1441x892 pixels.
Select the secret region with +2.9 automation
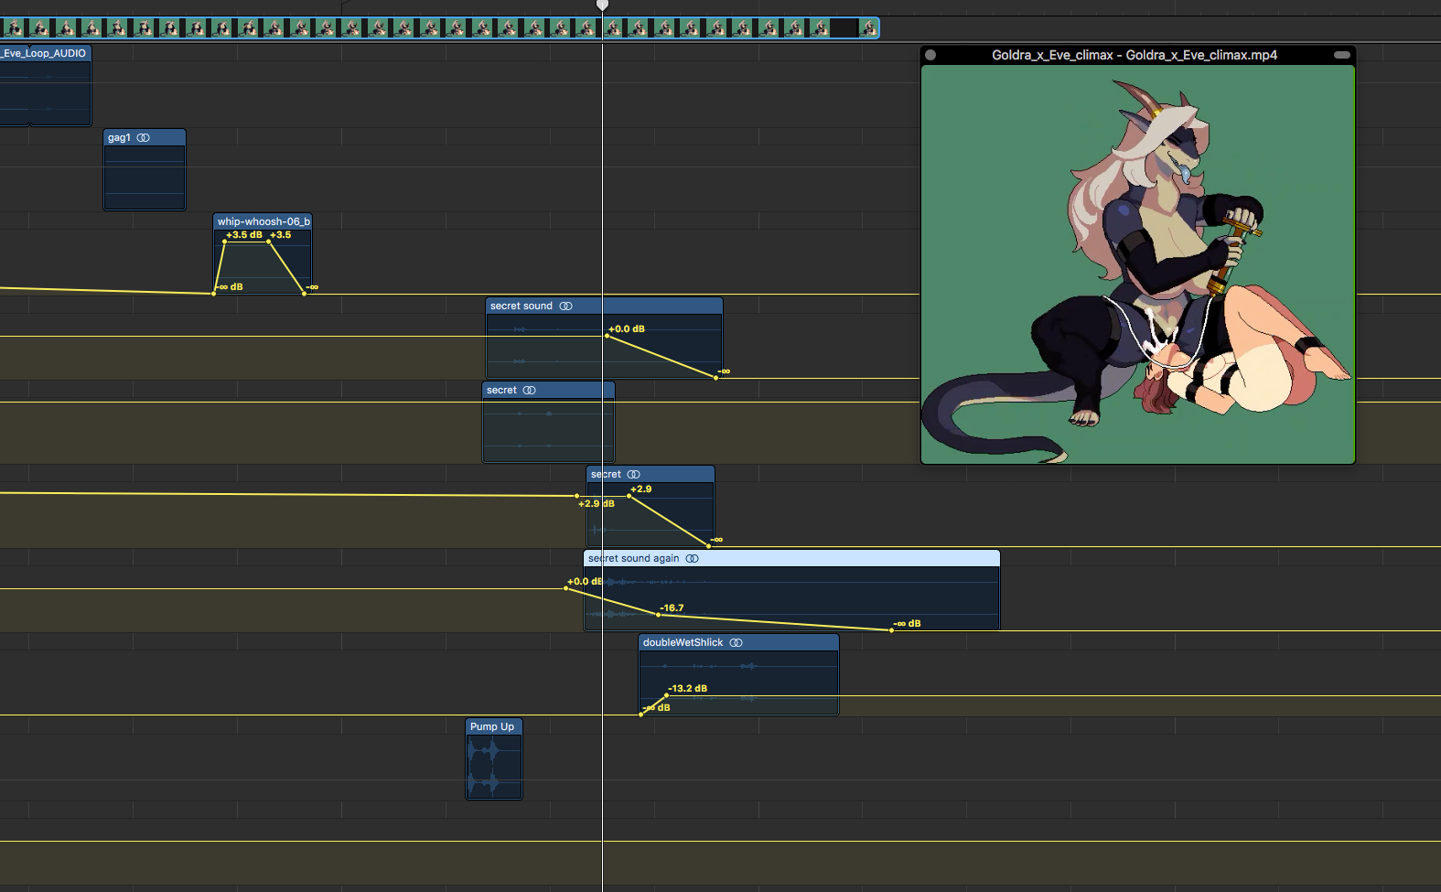(651, 507)
